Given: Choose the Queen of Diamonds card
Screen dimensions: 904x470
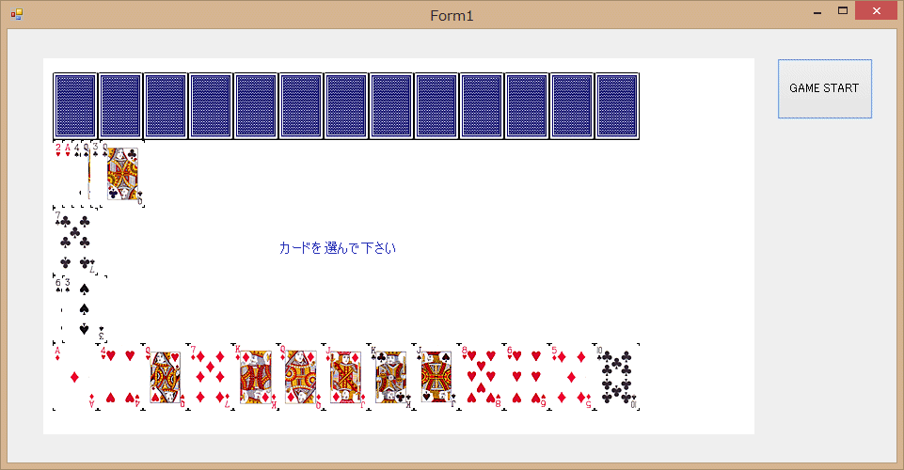Looking at the screenshot, I should pos(300,377).
